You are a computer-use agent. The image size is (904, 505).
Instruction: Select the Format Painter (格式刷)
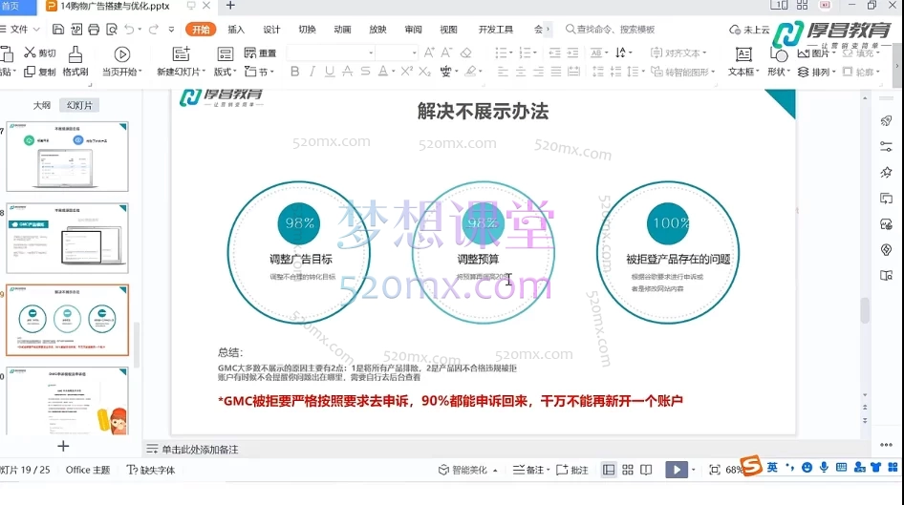[x=75, y=62]
